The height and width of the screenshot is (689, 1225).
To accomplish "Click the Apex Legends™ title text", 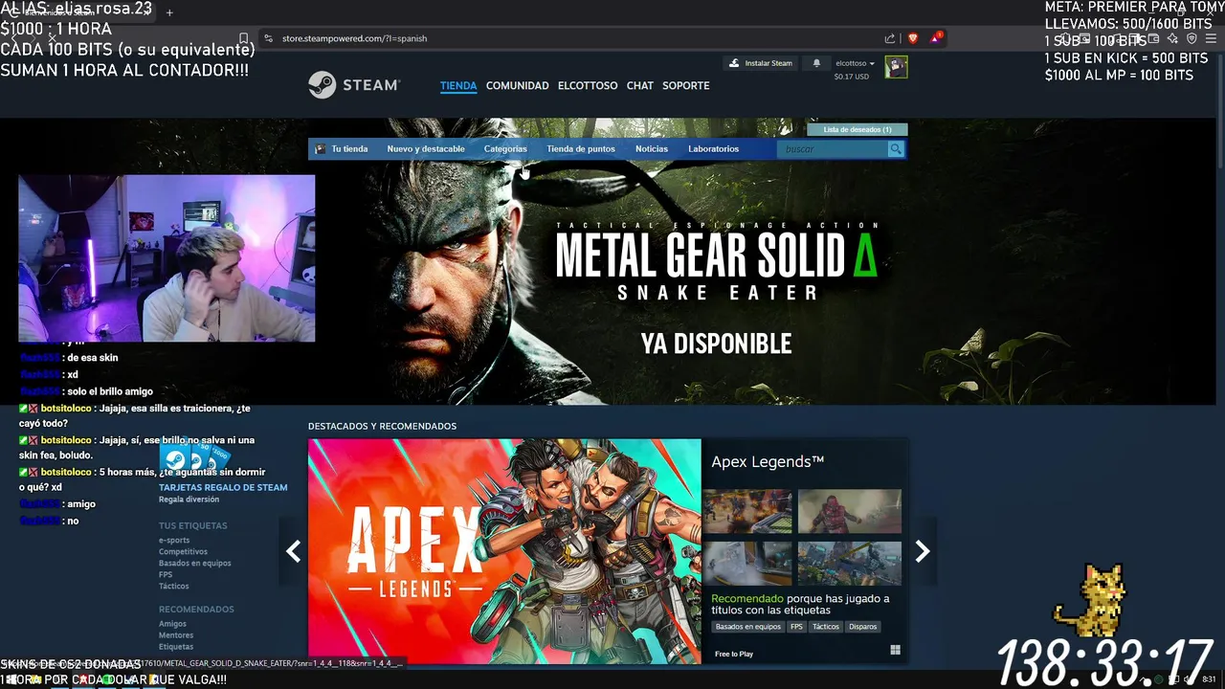I will pyautogui.click(x=768, y=462).
